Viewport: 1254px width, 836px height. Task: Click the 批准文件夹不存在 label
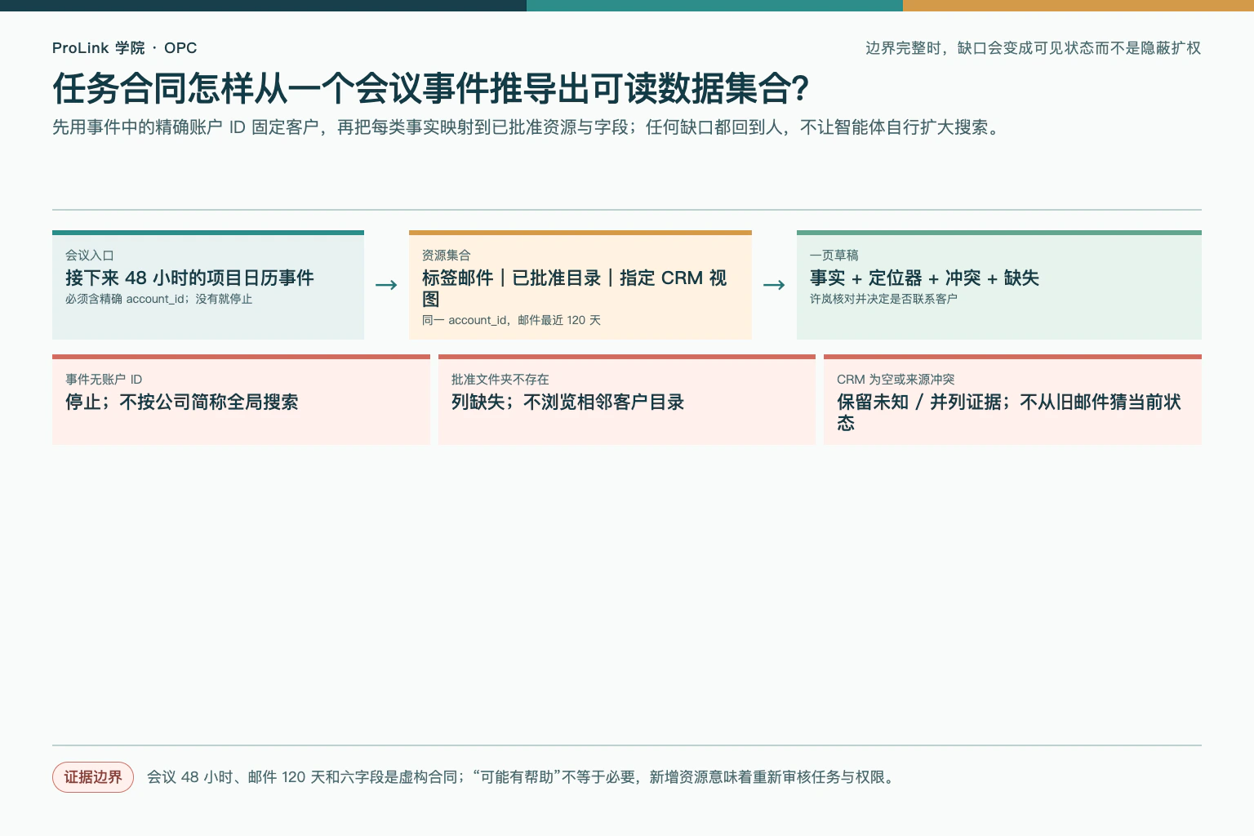tap(500, 380)
